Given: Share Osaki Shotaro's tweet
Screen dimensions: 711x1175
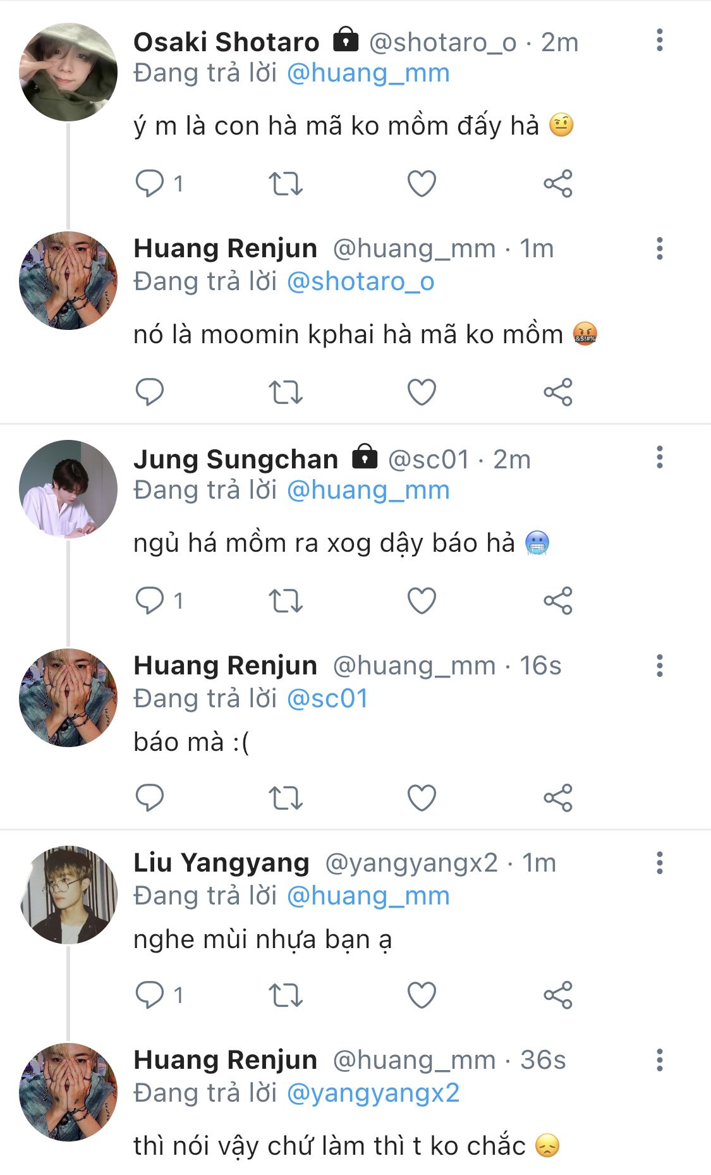Looking at the screenshot, I should point(557,184).
